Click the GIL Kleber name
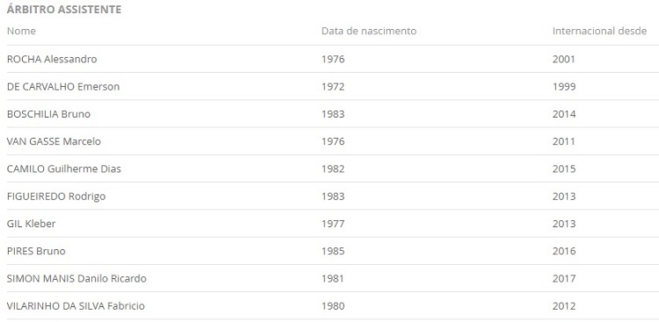 [x=31, y=224]
